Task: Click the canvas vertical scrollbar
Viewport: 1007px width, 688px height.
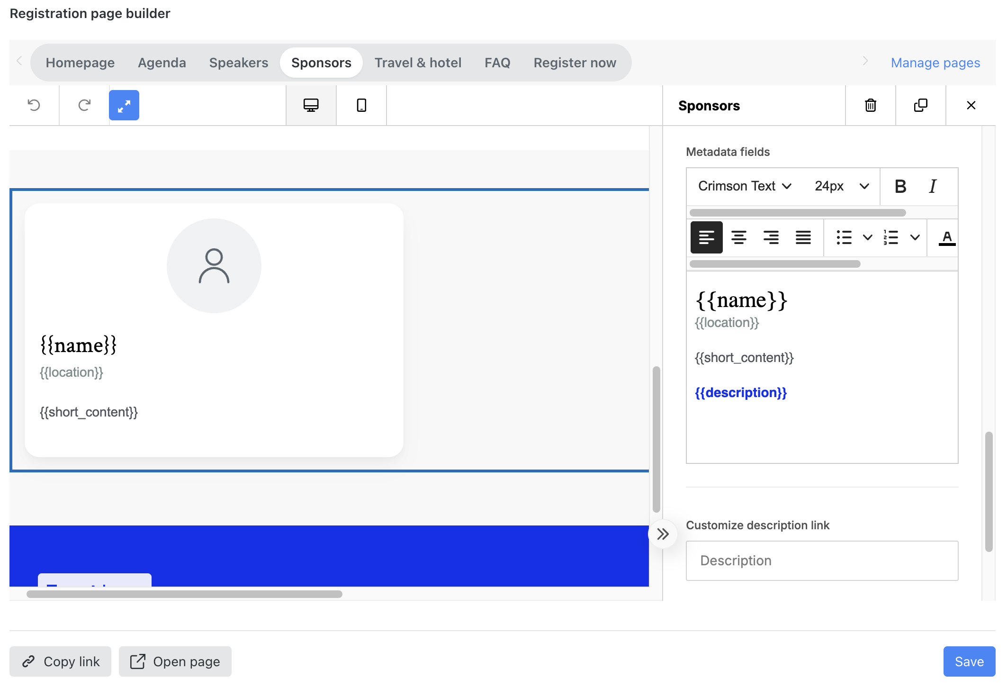Action: (x=656, y=439)
